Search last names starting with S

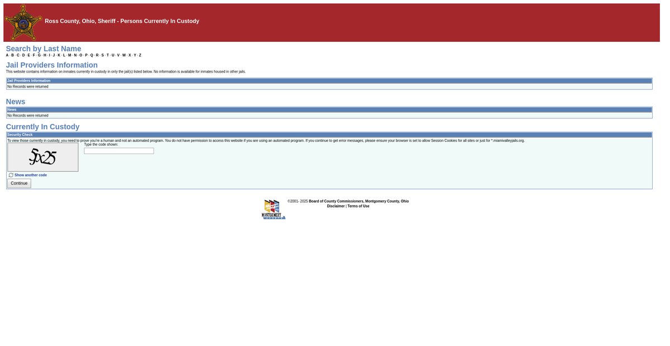102,55
